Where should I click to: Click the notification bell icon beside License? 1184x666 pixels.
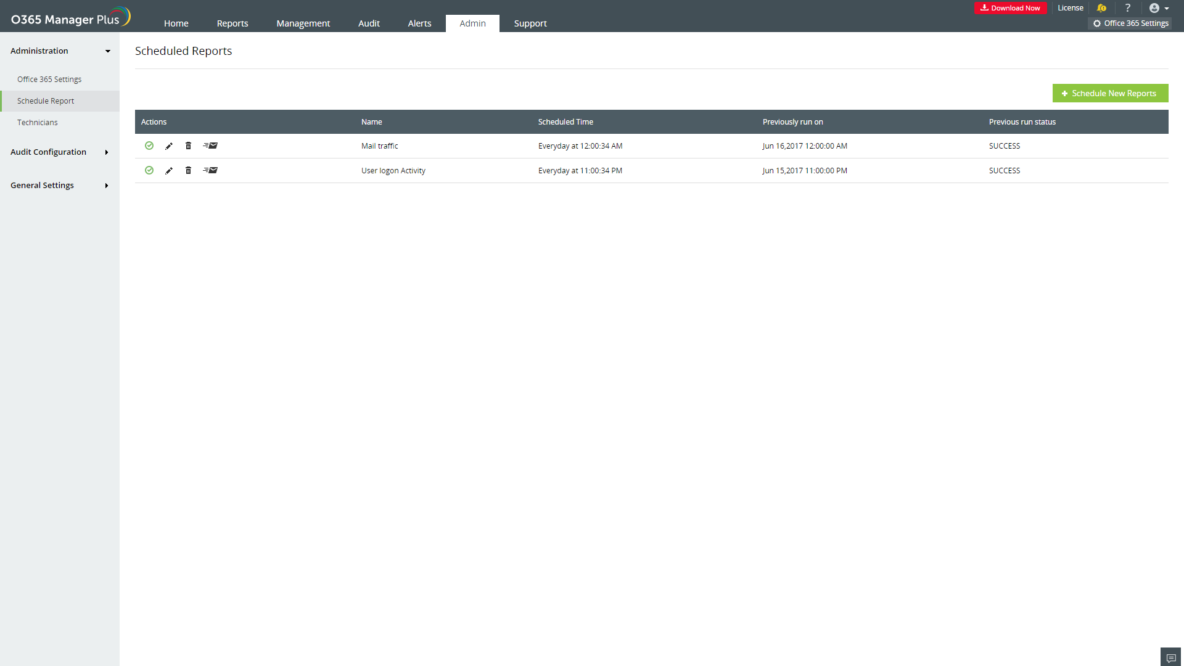coord(1101,8)
